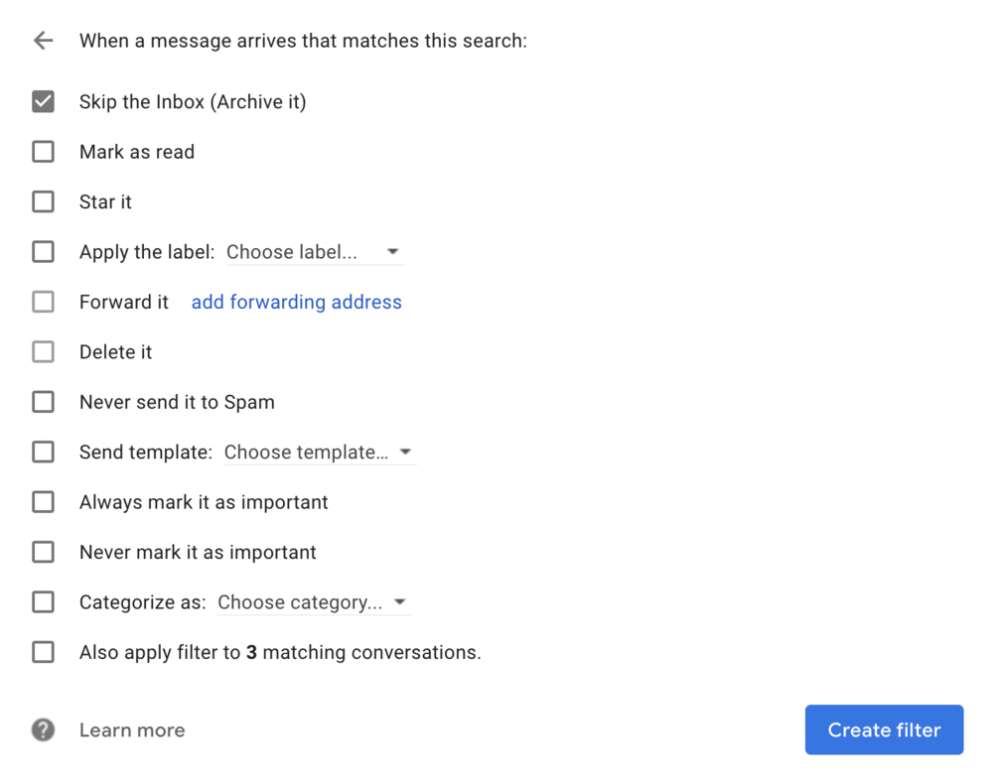This screenshot has width=993, height=784.
Task: Click the add forwarding address link
Action: click(296, 302)
